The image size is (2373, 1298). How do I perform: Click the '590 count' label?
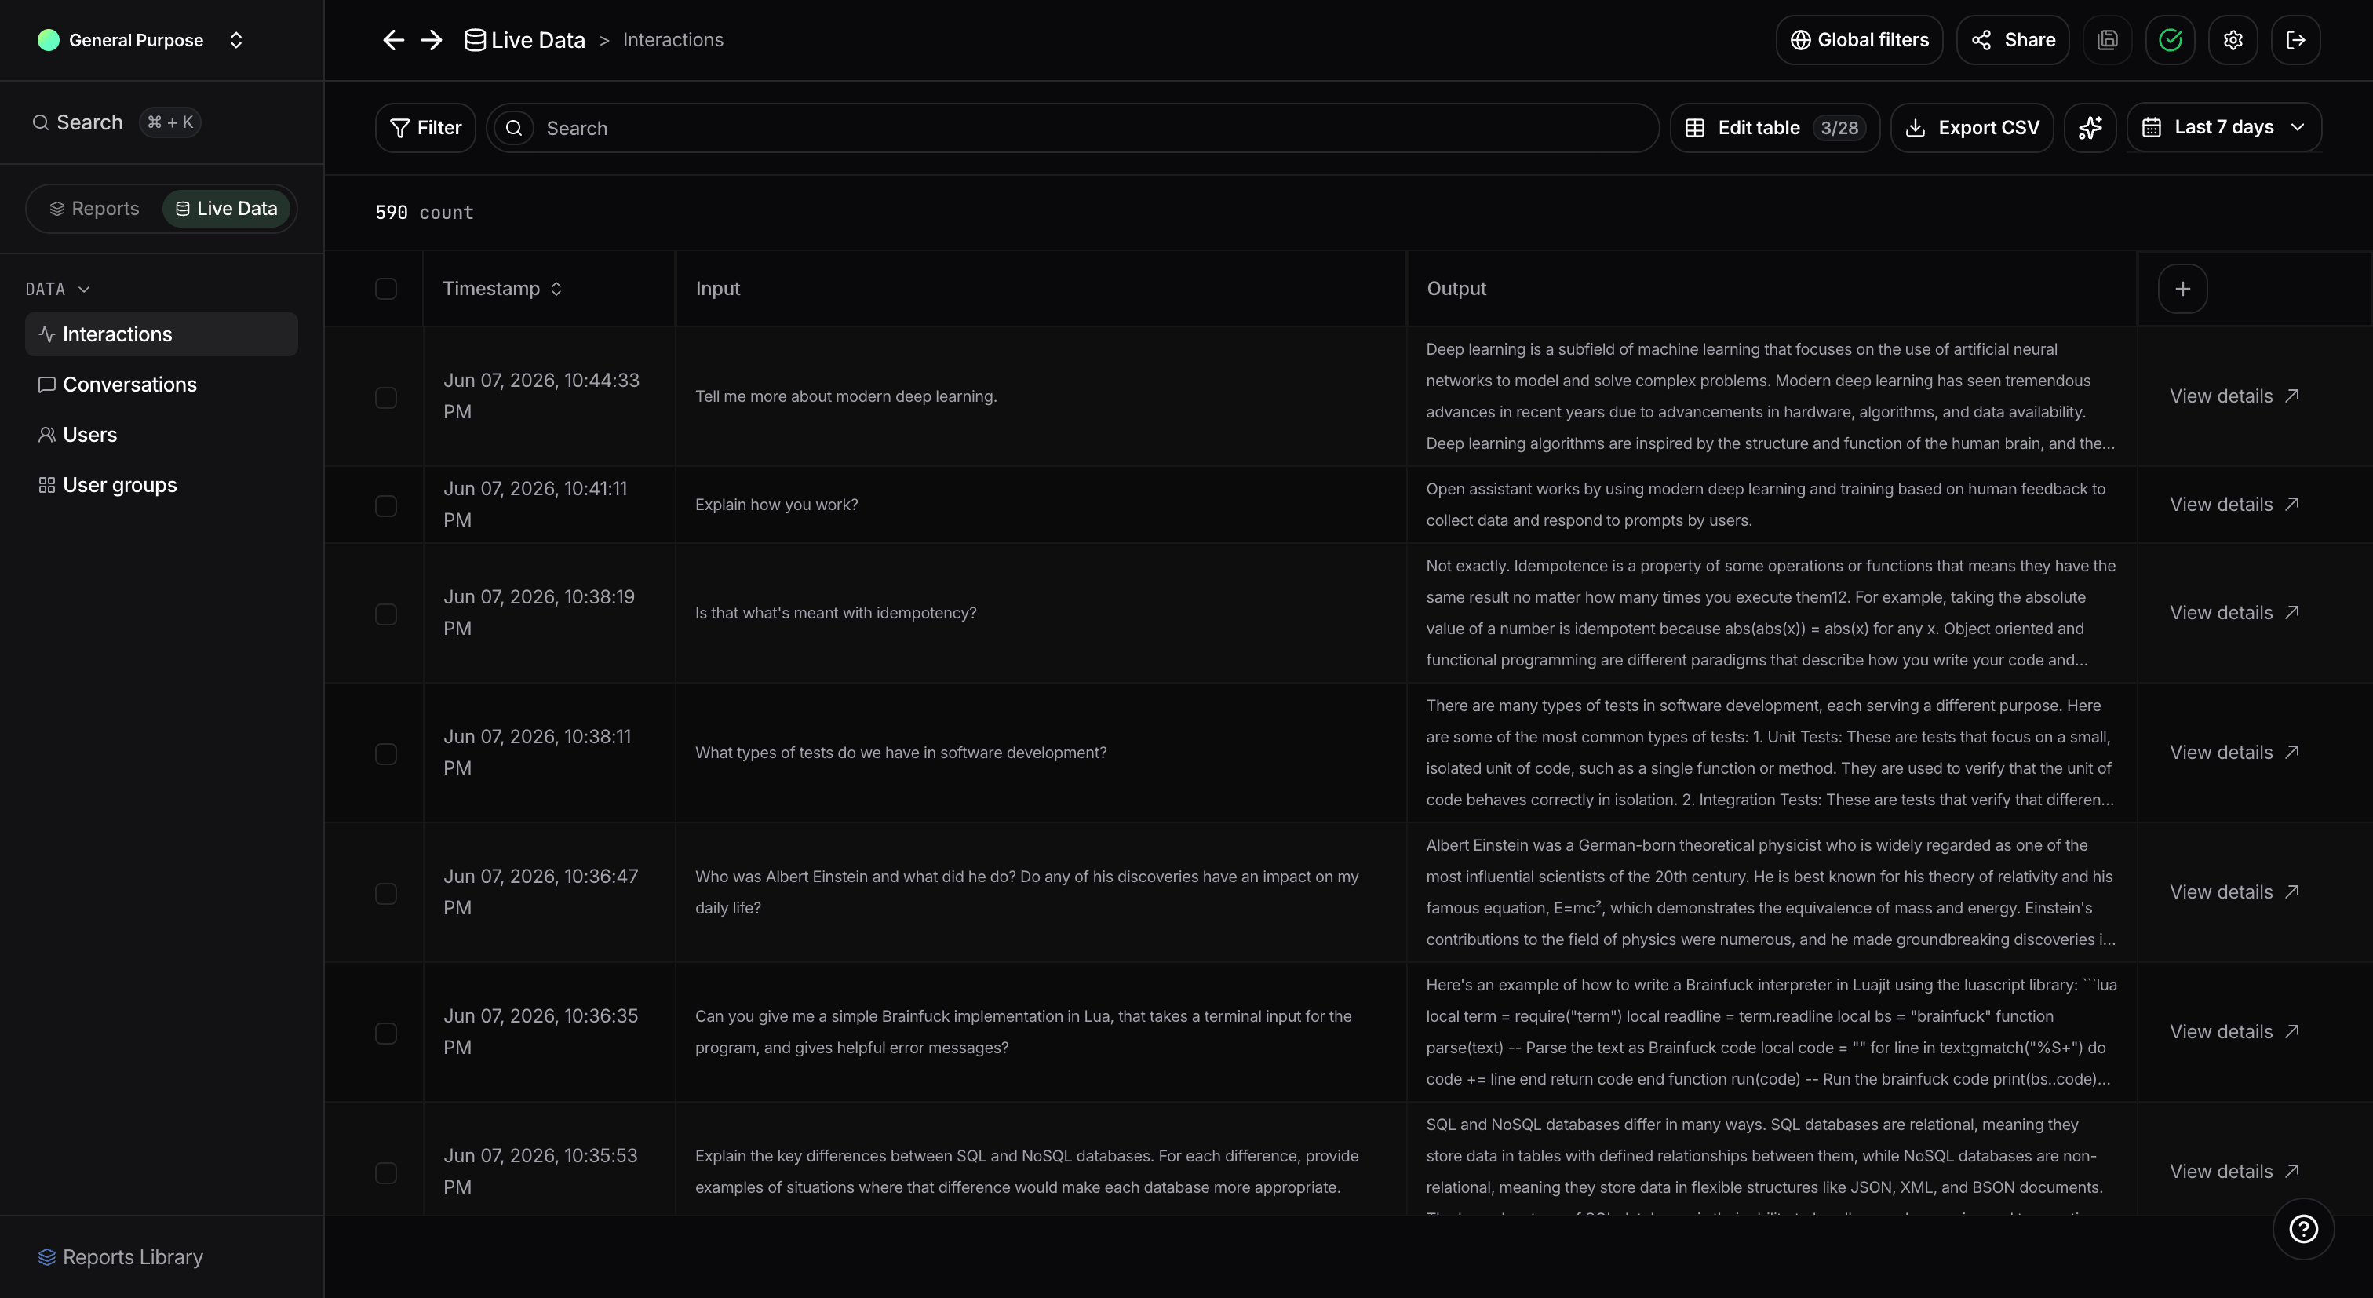(x=424, y=212)
